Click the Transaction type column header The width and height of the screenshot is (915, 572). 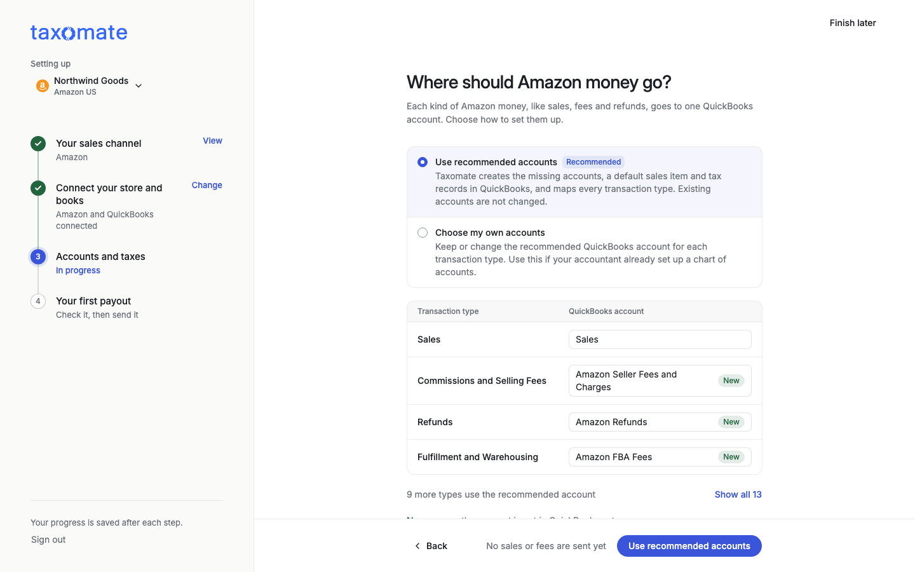tap(448, 311)
